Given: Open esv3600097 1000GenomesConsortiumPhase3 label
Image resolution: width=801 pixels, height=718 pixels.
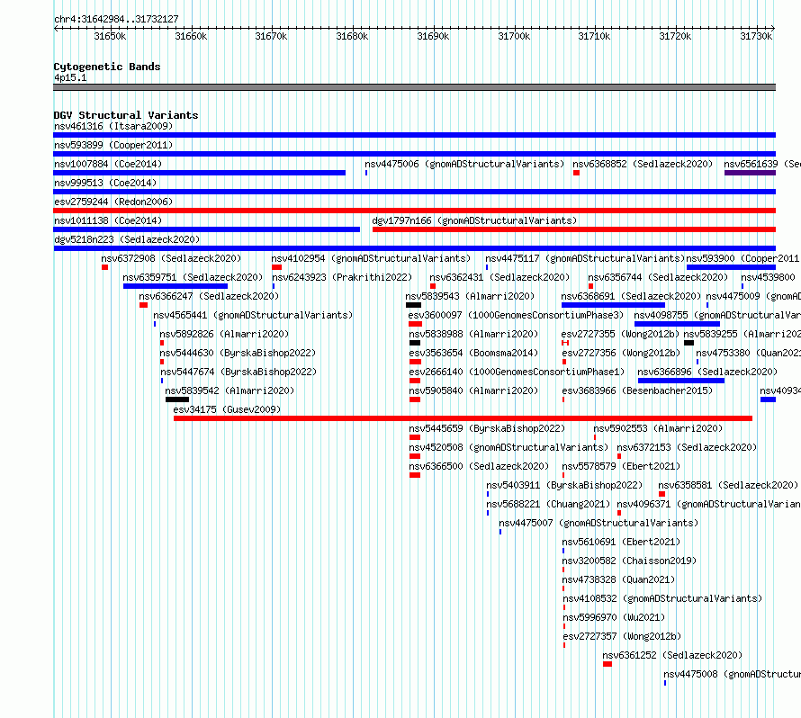Looking at the screenshot, I should 516,315.
